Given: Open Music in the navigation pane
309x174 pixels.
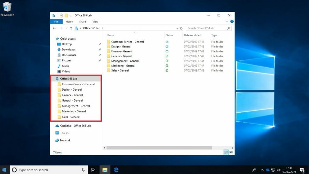Looking at the screenshot, I should click(65, 66).
